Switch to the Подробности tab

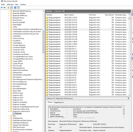pyautogui.click(x=59, y=102)
